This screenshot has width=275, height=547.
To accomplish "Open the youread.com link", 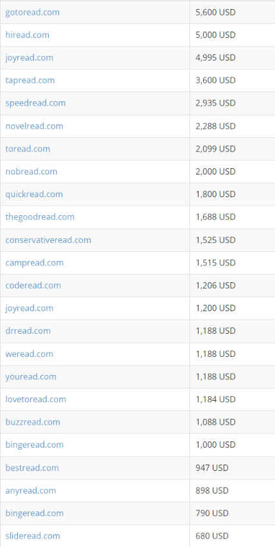I will (31, 376).
